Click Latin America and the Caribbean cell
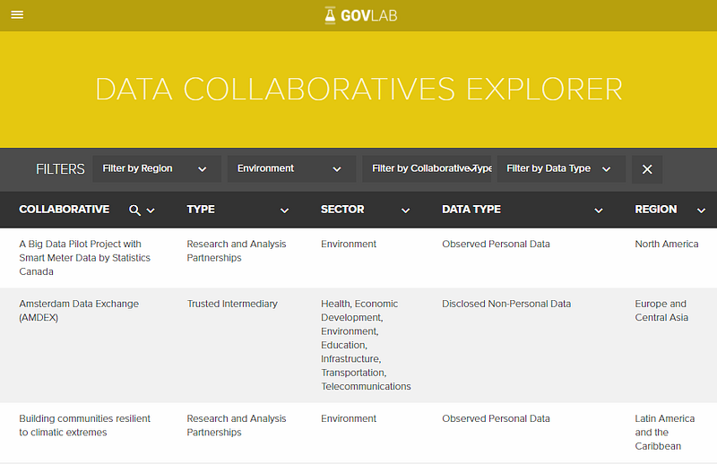Image resolution: width=717 pixels, height=464 pixels. (664, 432)
